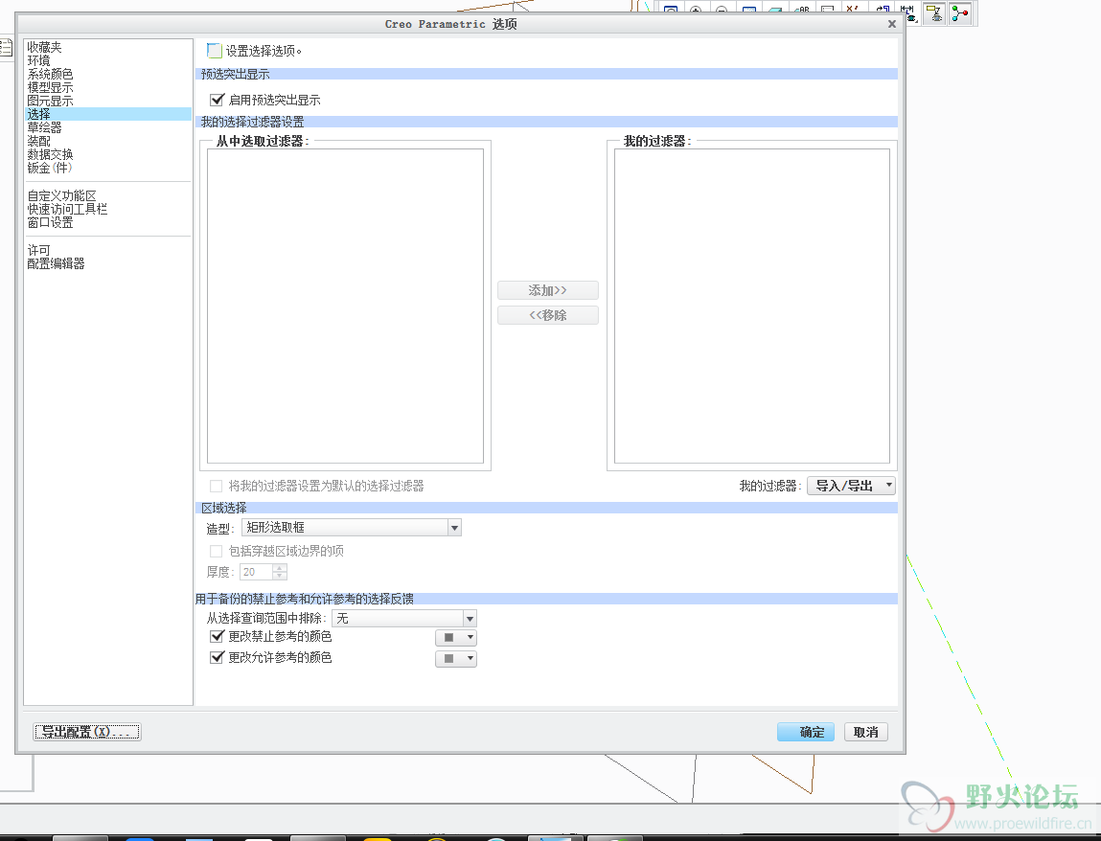Open the 模型显示 options page

coord(50,88)
